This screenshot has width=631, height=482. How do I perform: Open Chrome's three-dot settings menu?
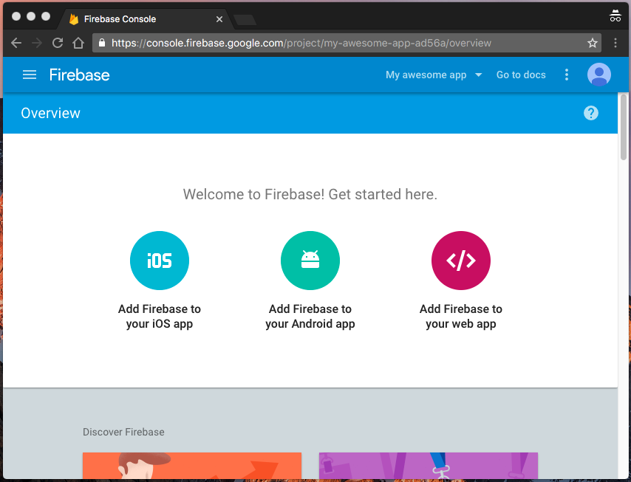(615, 43)
